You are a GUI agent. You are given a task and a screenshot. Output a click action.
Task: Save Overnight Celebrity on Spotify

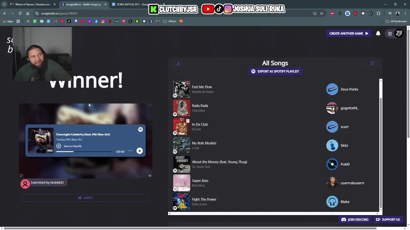point(69,146)
